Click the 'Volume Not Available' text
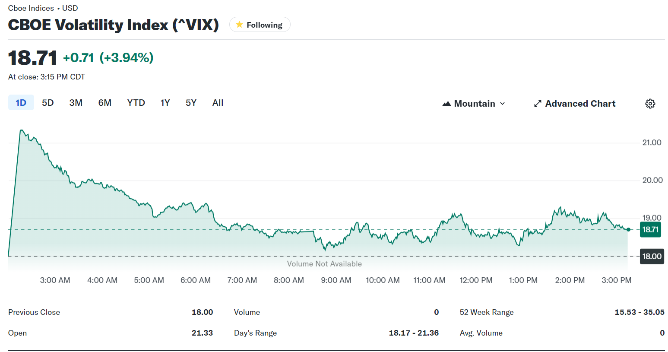The height and width of the screenshot is (352, 668). point(324,264)
